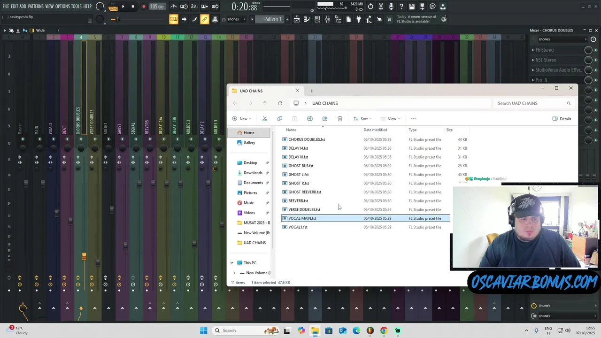Click the See more ellipsis in Explorer
Screen dimensions: 601x338
coord(413,119)
